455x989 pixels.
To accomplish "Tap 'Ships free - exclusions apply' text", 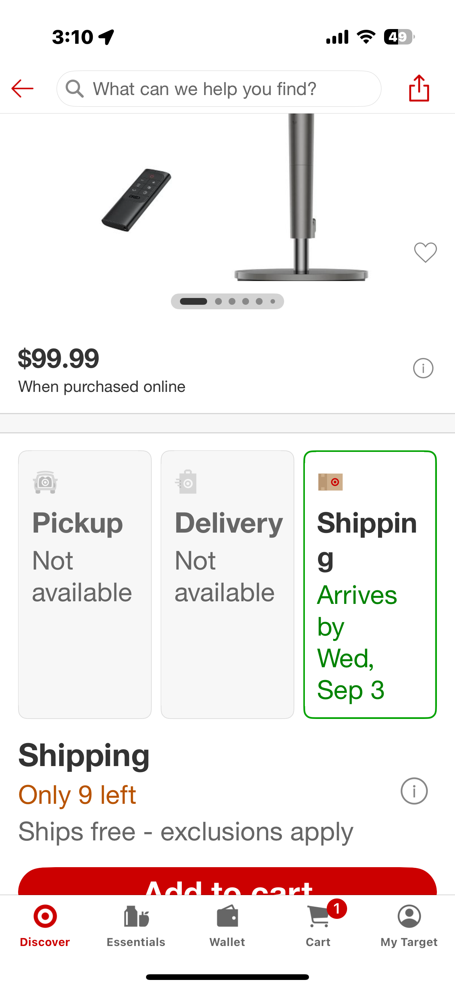I will [x=186, y=832].
